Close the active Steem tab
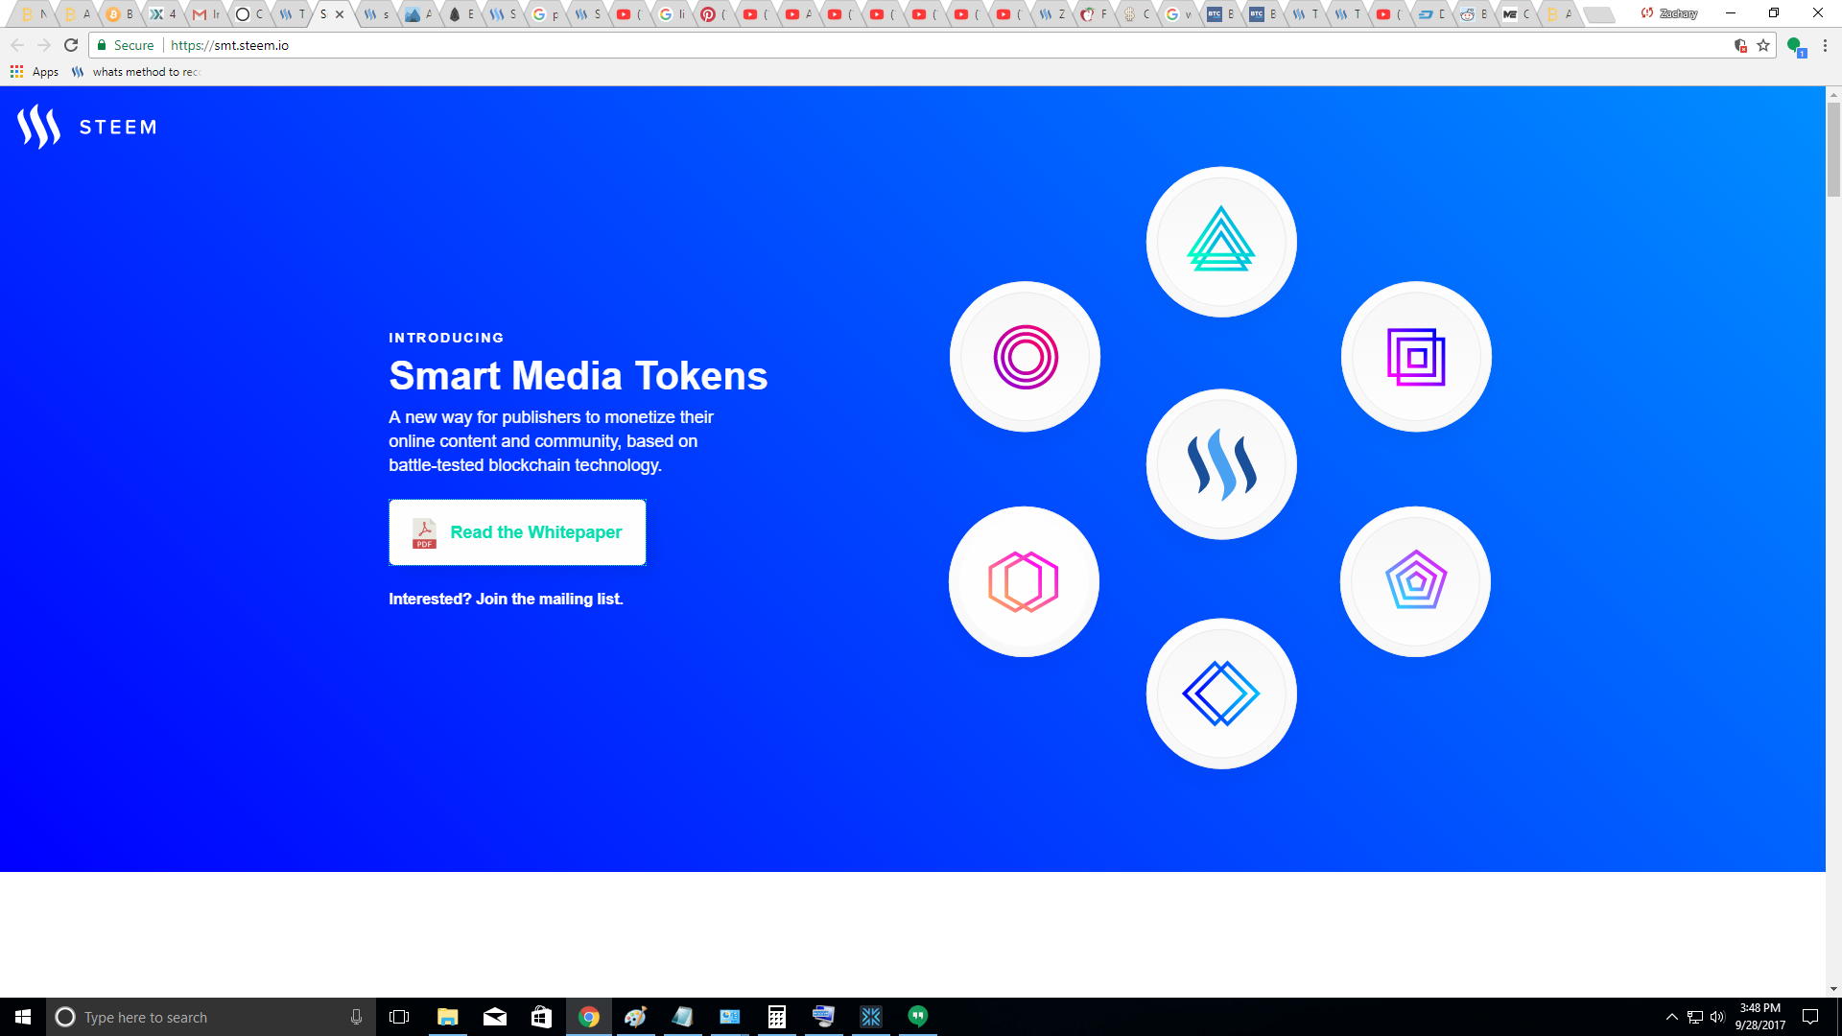This screenshot has width=1842, height=1036. (x=340, y=14)
